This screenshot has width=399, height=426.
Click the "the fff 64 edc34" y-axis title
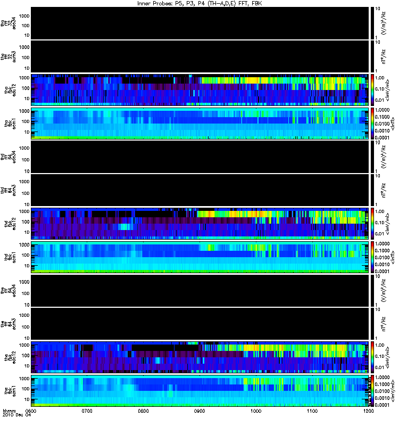click(x=9, y=290)
